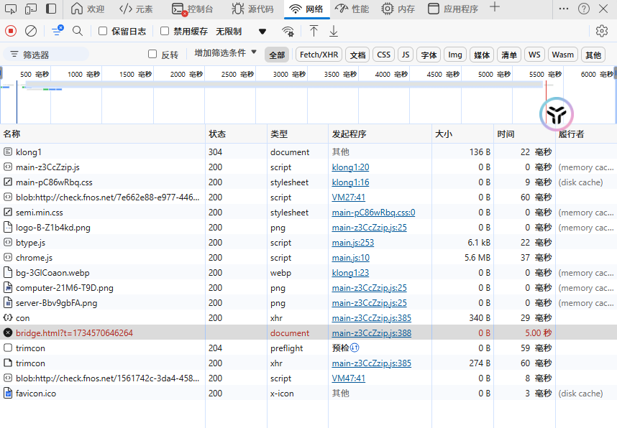Filter requests by 其他
Viewport: 617px width, 428px height.
click(593, 55)
